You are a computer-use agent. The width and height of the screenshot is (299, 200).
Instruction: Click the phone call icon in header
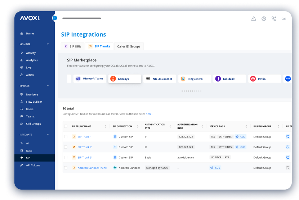pos(274,19)
